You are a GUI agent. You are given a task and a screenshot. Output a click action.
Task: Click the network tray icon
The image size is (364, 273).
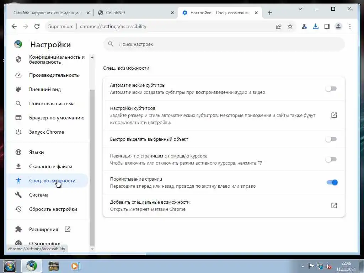(320, 266)
